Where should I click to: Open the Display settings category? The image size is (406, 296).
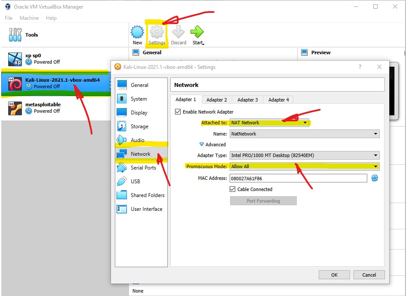[x=141, y=113]
